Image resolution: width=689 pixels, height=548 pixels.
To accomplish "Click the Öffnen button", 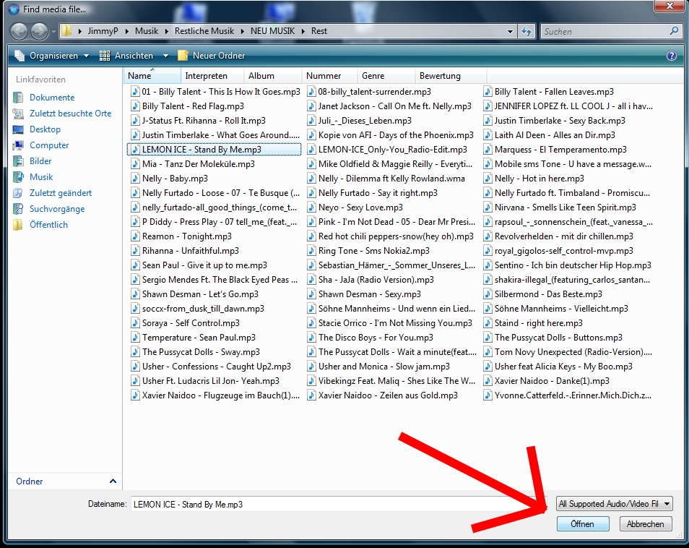I will coord(583,524).
